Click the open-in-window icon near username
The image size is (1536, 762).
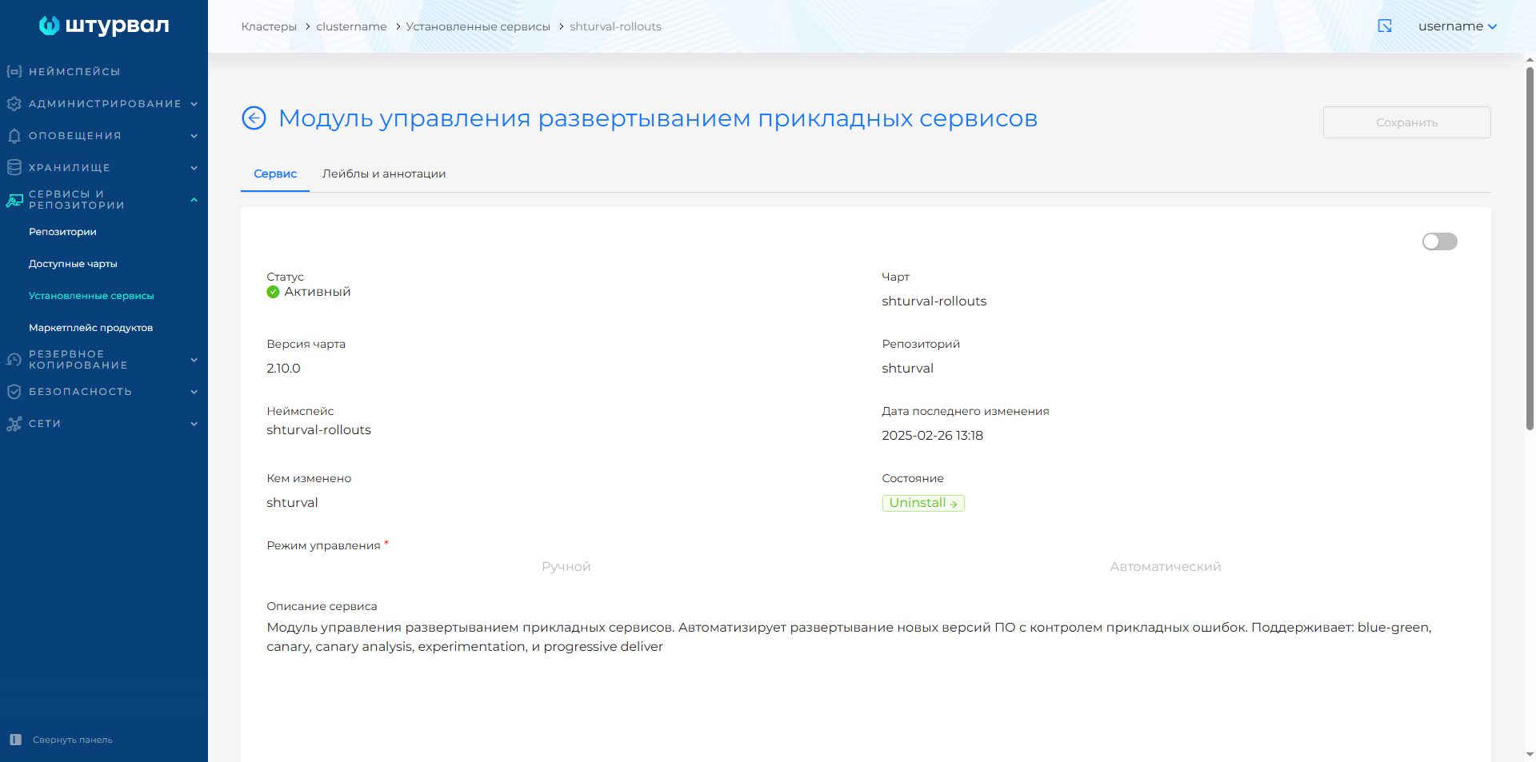coord(1385,26)
